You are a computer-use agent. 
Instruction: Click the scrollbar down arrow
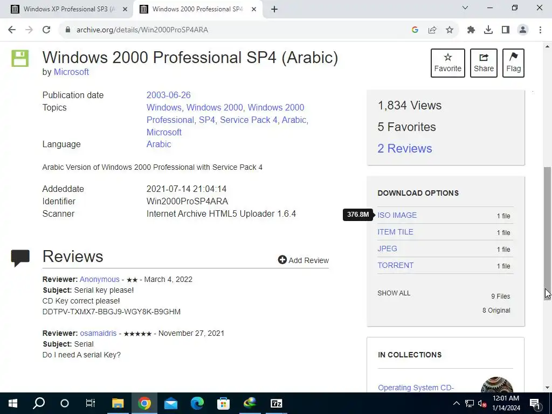[548, 388]
